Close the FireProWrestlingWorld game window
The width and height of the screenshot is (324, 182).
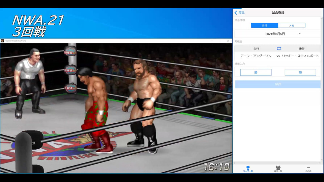tap(228, 41)
